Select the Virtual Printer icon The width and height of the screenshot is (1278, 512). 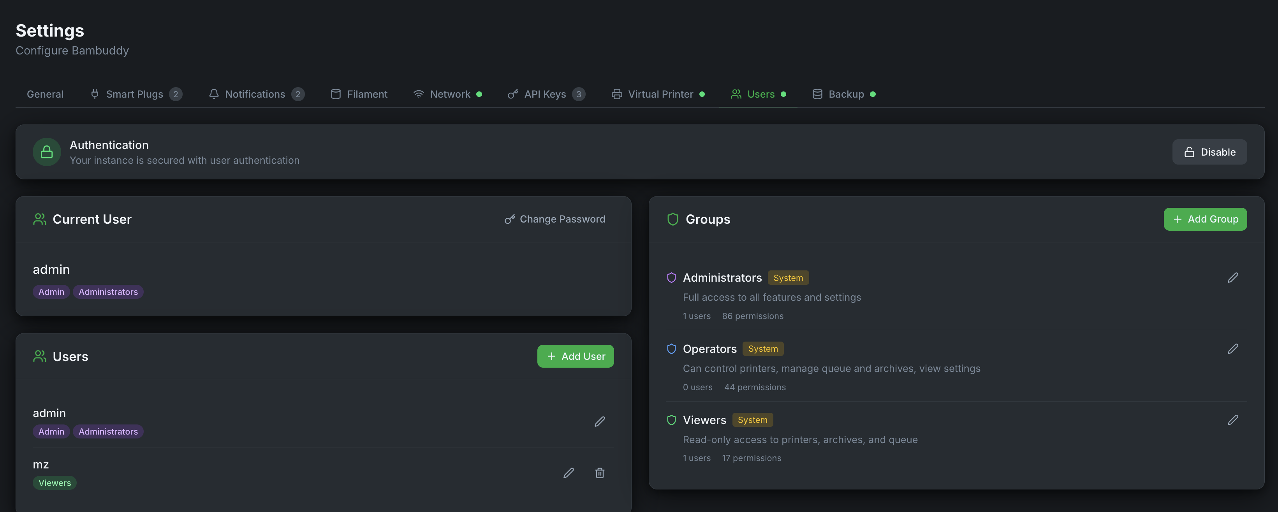point(616,94)
